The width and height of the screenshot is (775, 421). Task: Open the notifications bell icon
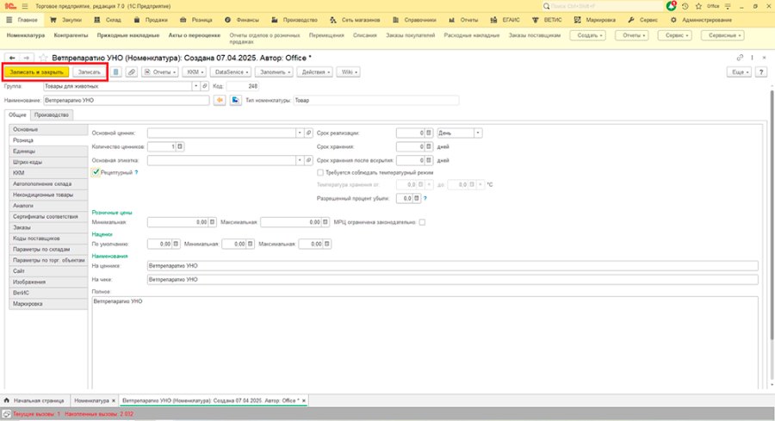[671, 6]
